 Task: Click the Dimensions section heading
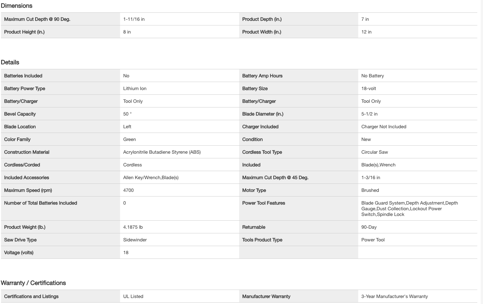[16, 6]
